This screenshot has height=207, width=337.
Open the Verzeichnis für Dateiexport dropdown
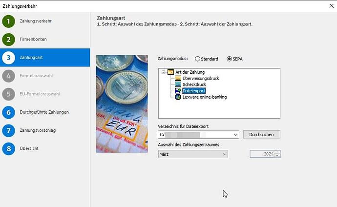pos(236,135)
